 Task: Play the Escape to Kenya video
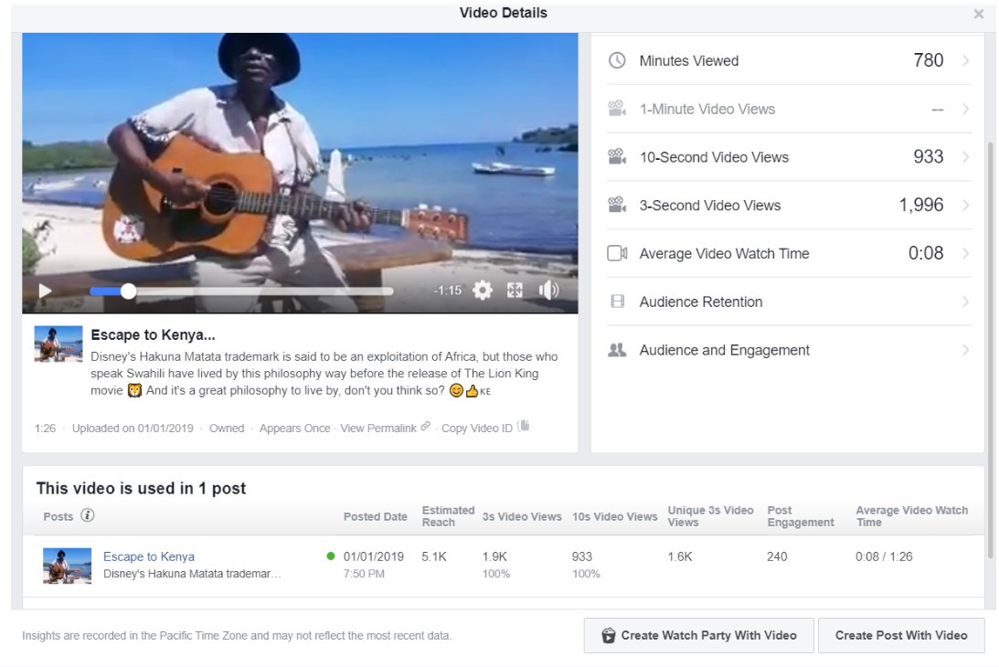[x=45, y=291]
